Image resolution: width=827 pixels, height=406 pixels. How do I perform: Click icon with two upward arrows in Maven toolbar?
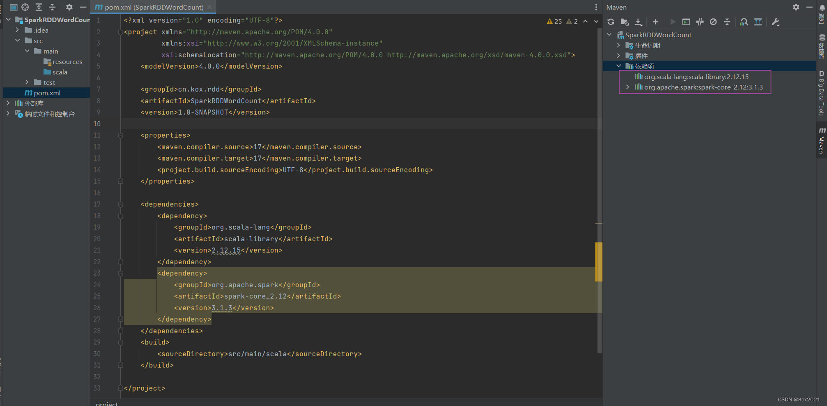pyautogui.click(x=758, y=22)
